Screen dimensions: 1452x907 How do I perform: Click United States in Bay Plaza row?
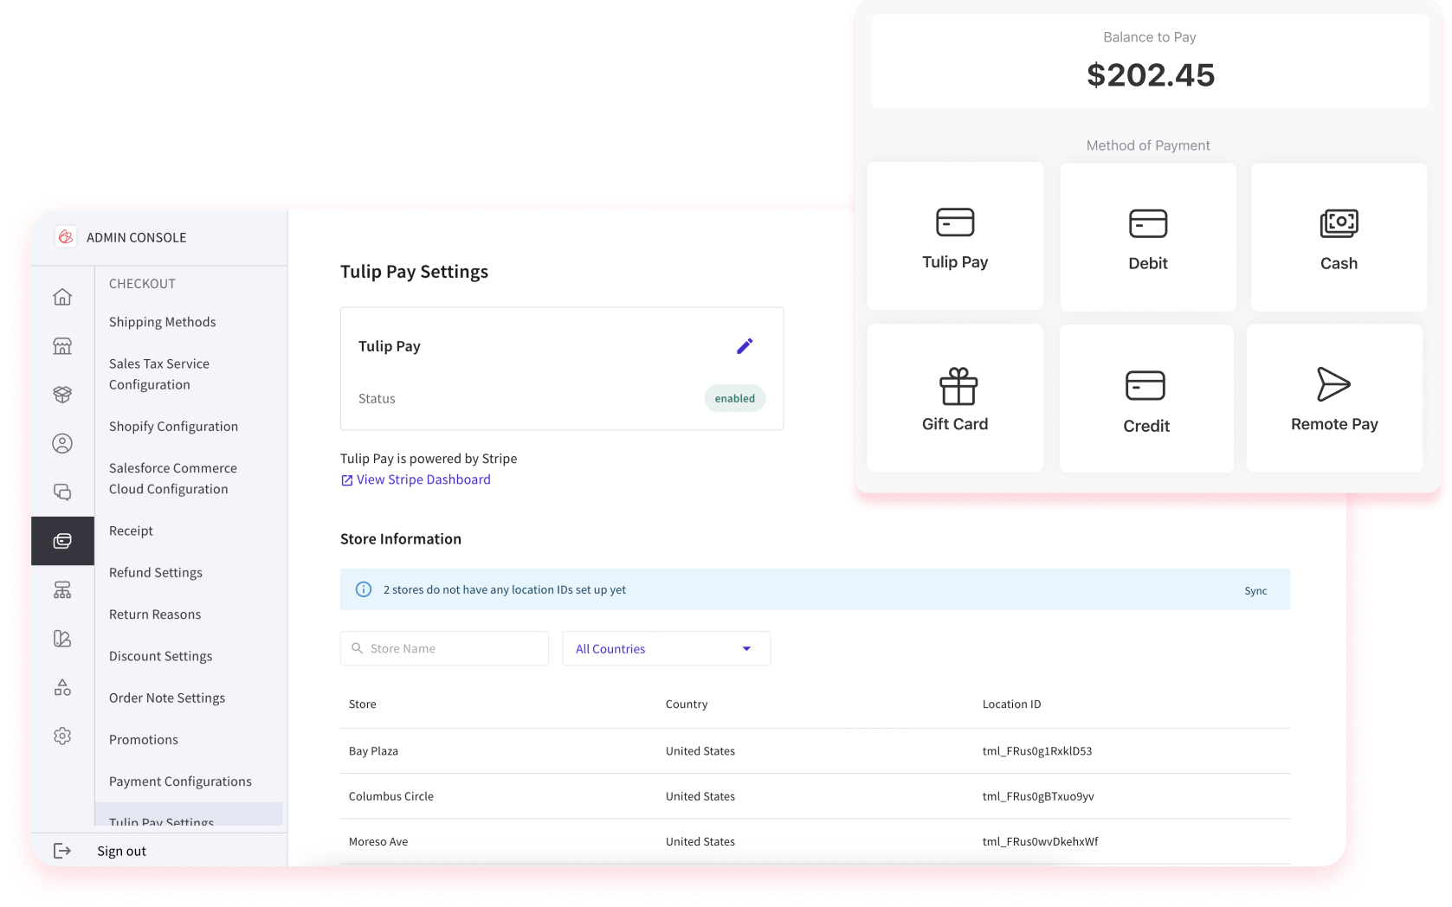tap(700, 751)
